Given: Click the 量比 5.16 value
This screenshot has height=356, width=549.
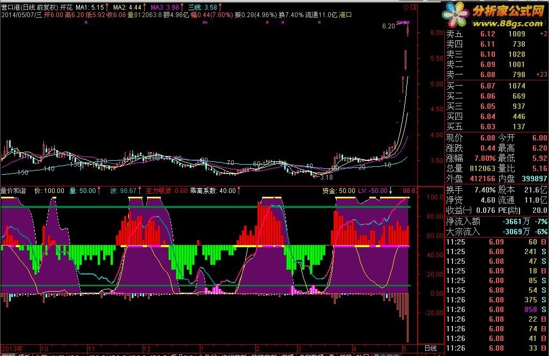Looking at the screenshot, I should coord(539,168).
